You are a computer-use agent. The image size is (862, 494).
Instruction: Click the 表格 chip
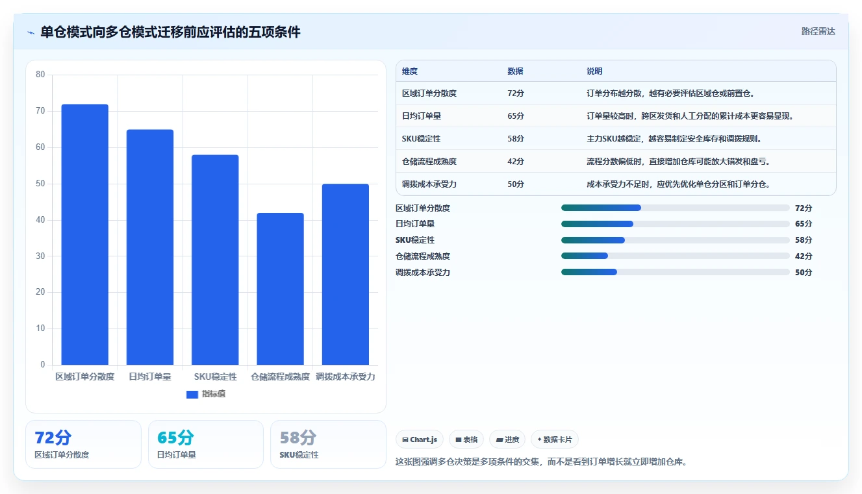coord(466,439)
